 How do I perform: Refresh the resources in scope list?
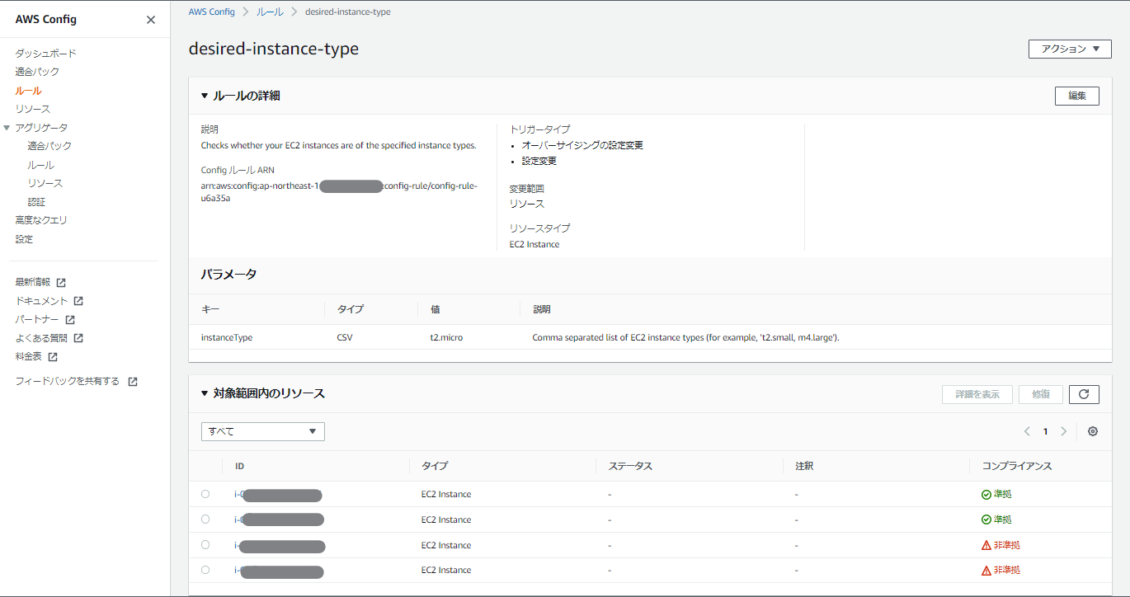(1084, 394)
